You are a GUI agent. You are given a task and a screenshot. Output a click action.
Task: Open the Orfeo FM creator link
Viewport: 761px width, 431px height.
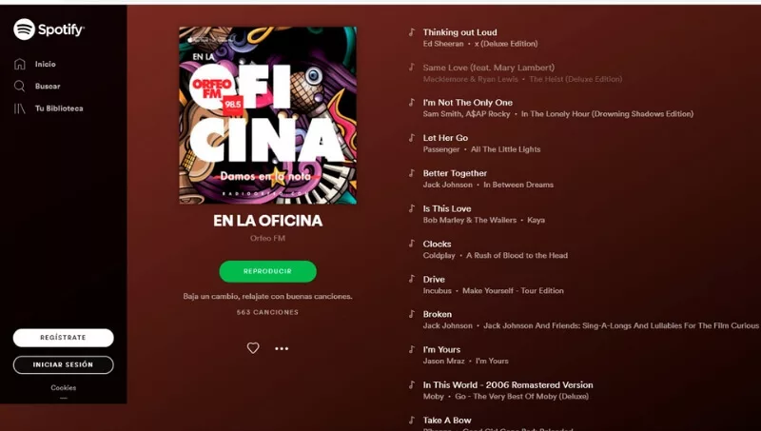(x=267, y=238)
